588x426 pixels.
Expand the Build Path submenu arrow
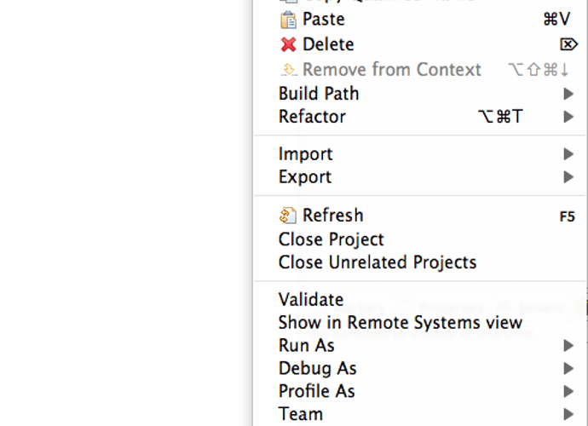tap(568, 94)
